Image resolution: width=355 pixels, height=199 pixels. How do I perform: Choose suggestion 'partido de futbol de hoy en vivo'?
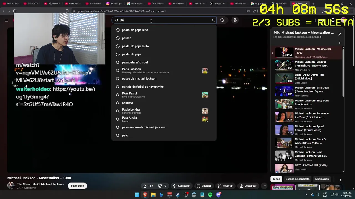point(164,87)
